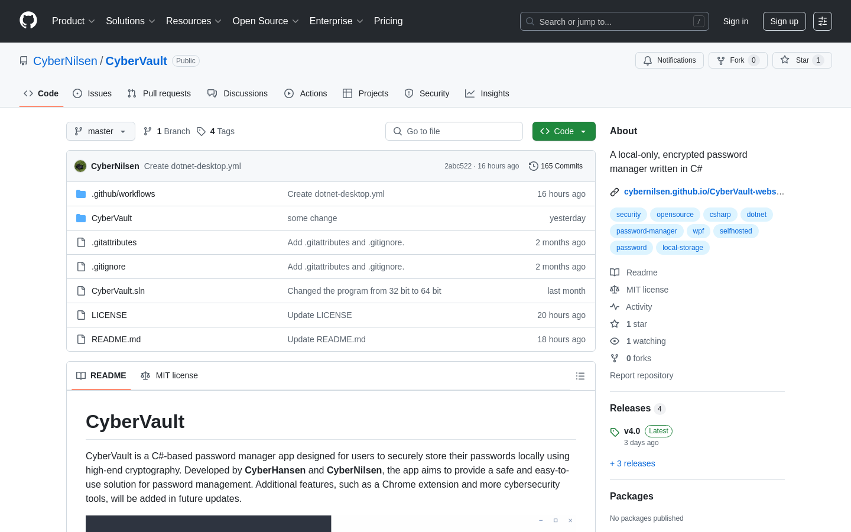
Task: Expand the Product menu
Action: pos(73,21)
